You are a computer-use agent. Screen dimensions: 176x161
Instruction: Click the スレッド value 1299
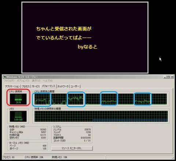click(x=88, y=132)
